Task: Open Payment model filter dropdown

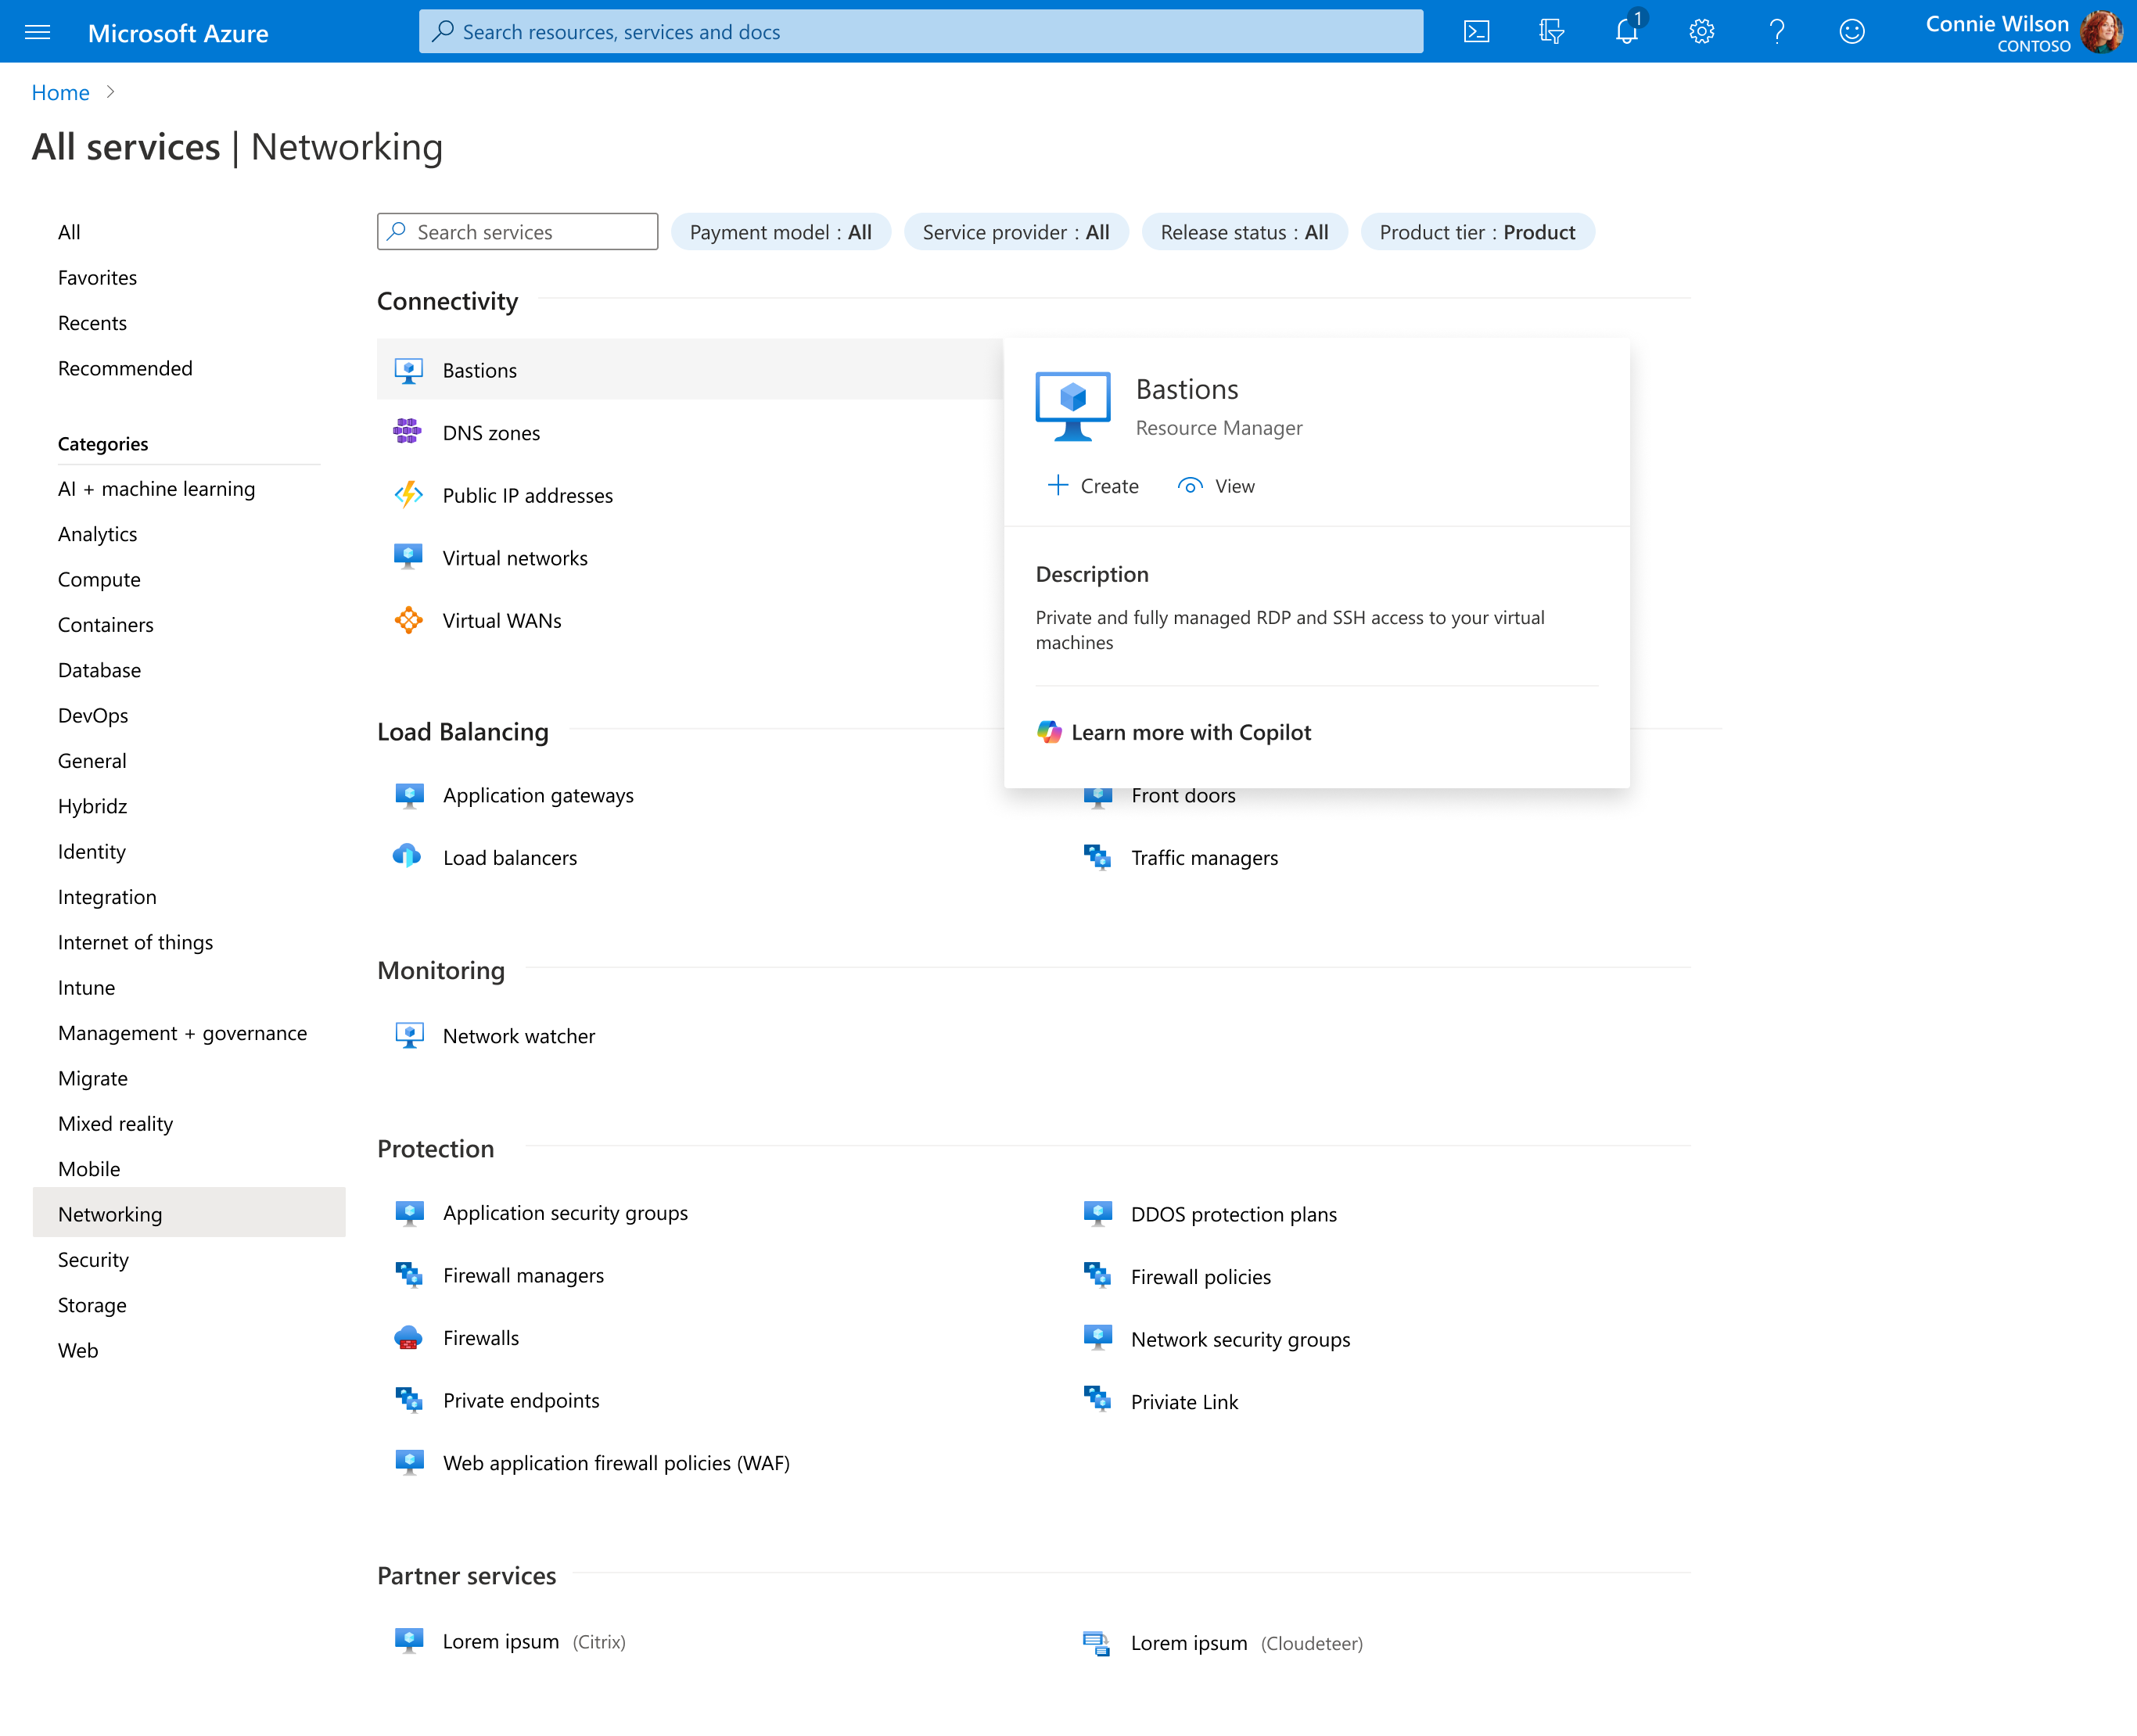Action: 781,232
